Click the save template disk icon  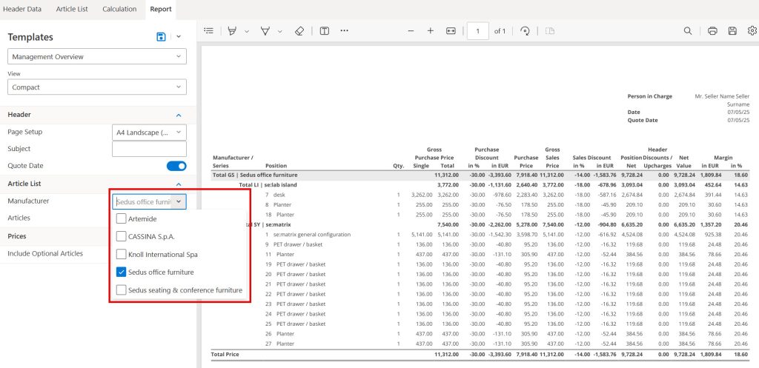(x=161, y=37)
